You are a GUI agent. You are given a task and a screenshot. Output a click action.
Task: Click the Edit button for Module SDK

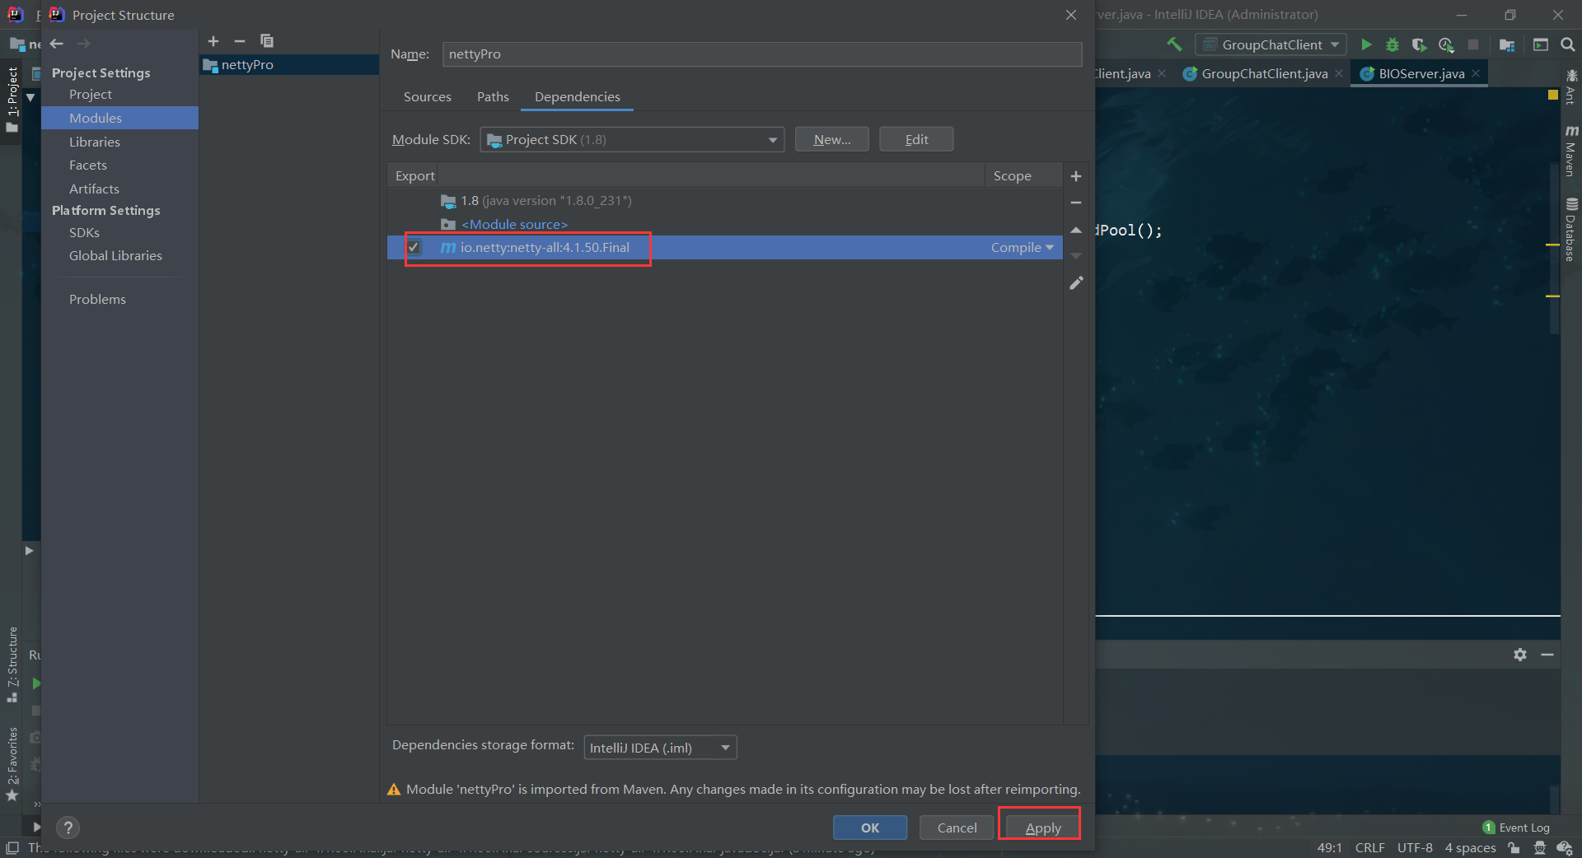click(916, 139)
